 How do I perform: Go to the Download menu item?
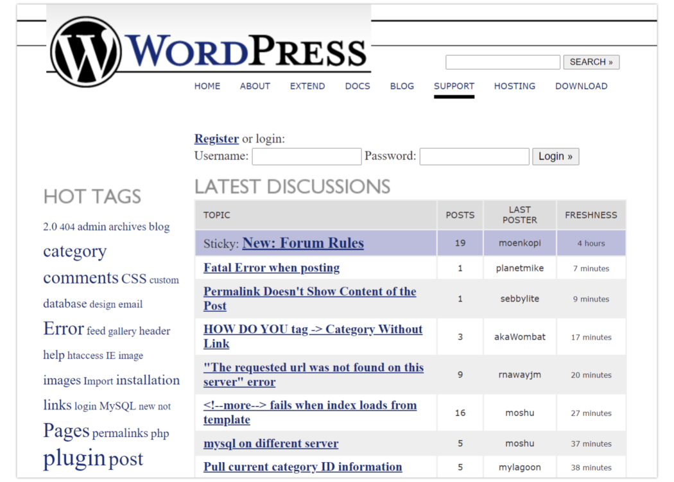click(581, 86)
